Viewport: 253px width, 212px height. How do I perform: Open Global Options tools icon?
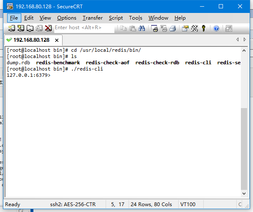[195, 28]
